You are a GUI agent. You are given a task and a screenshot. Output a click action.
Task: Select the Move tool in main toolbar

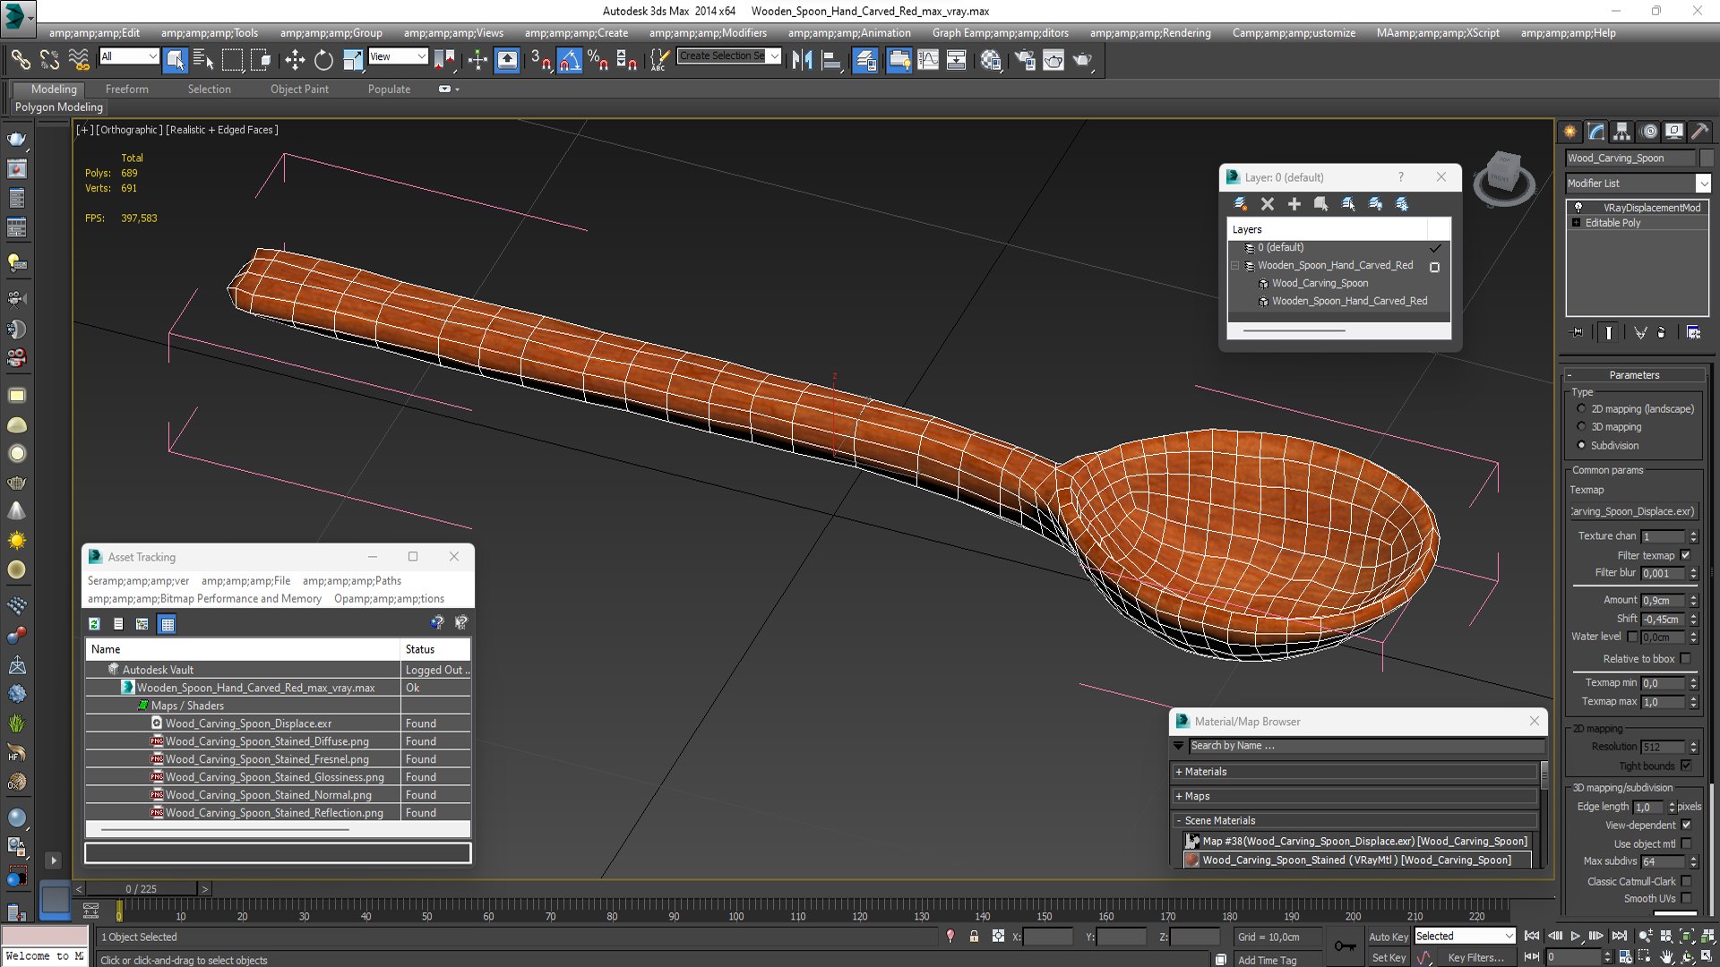click(295, 60)
